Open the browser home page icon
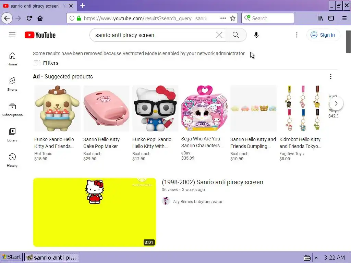This screenshot has width=351, height=263. tap(40, 18)
